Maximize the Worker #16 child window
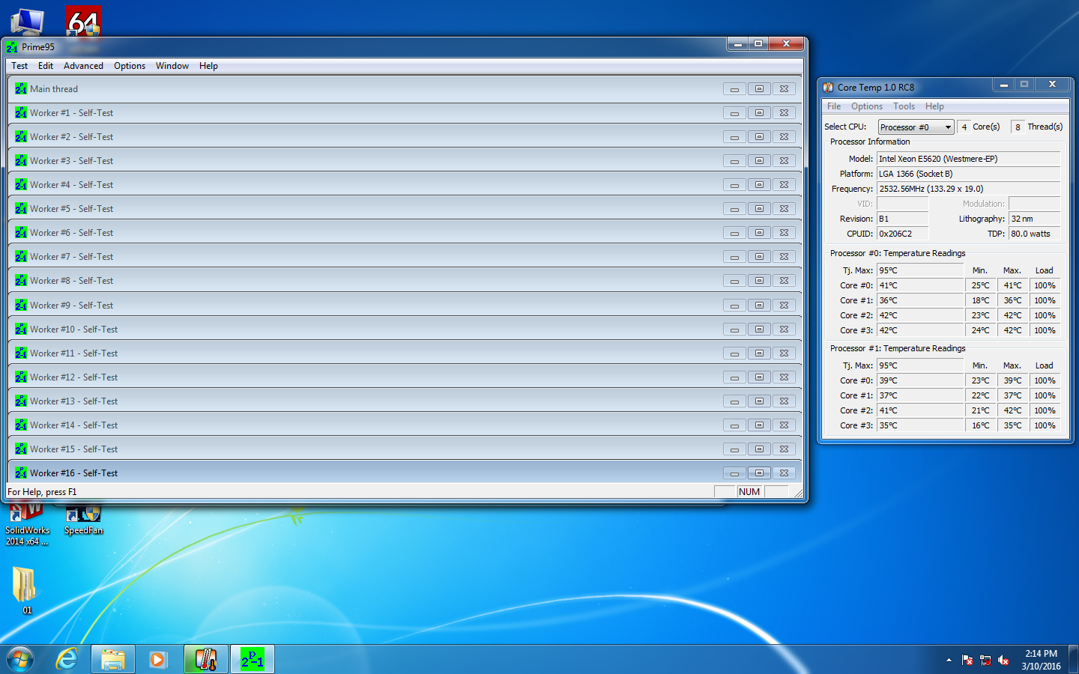This screenshot has height=674, width=1079. (759, 473)
